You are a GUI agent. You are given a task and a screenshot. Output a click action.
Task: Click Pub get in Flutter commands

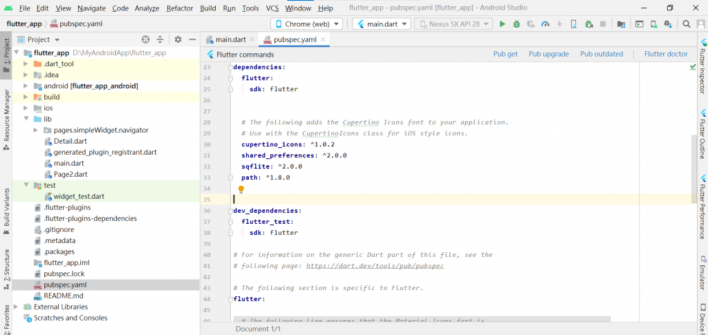click(505, 54)
